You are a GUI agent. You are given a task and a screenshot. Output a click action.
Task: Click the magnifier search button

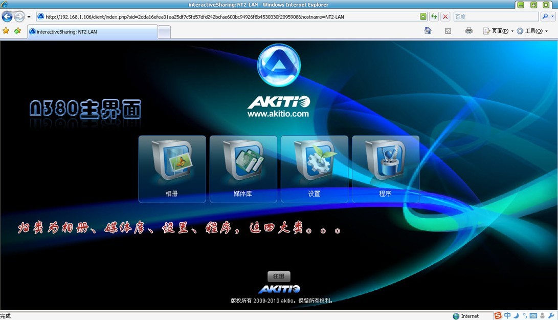point(545,16)
